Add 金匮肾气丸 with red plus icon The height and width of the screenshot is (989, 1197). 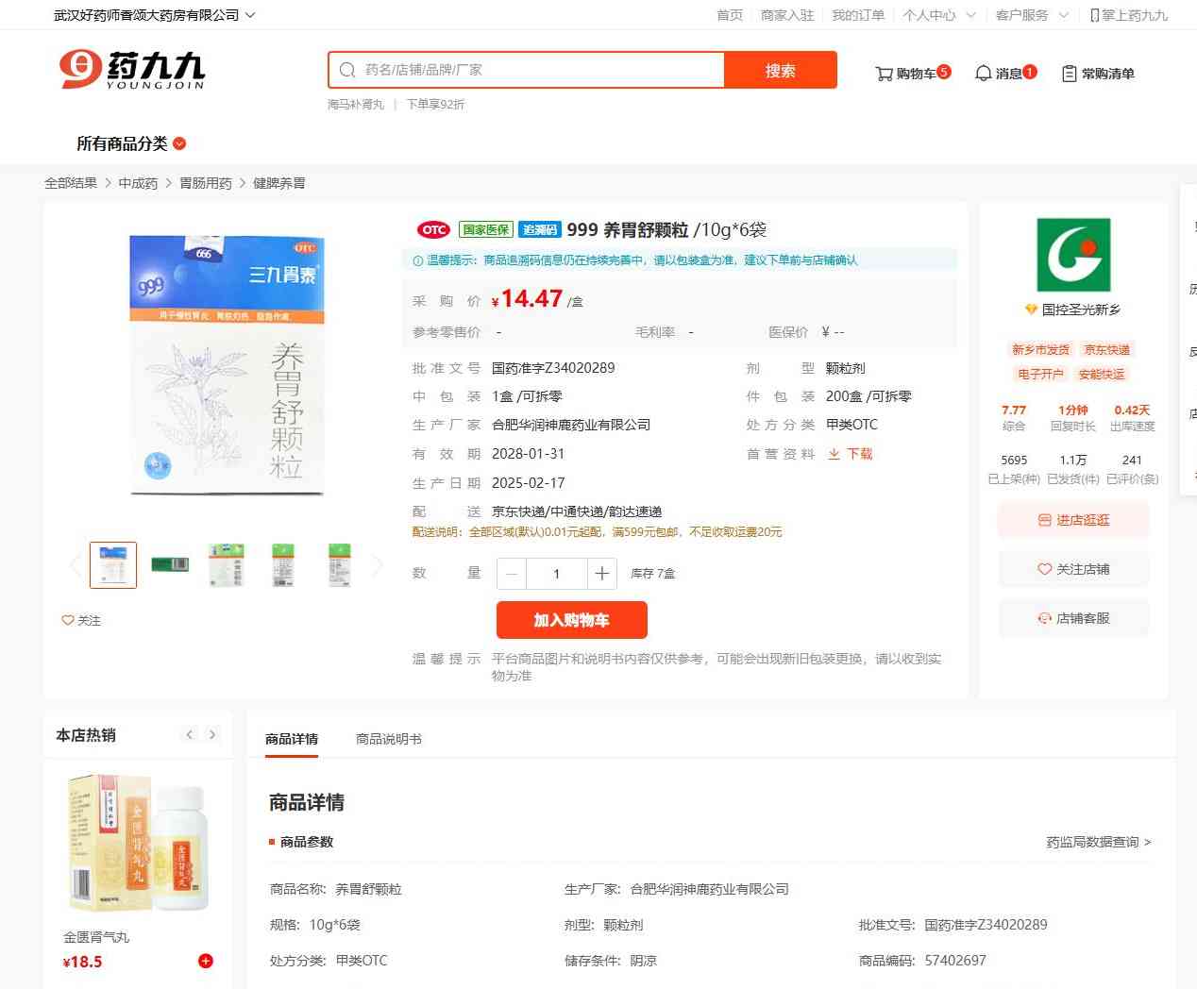[205, 961]
